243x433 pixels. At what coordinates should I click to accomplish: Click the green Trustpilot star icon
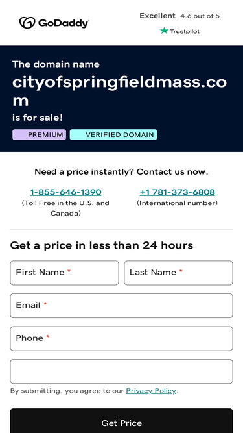164,31
